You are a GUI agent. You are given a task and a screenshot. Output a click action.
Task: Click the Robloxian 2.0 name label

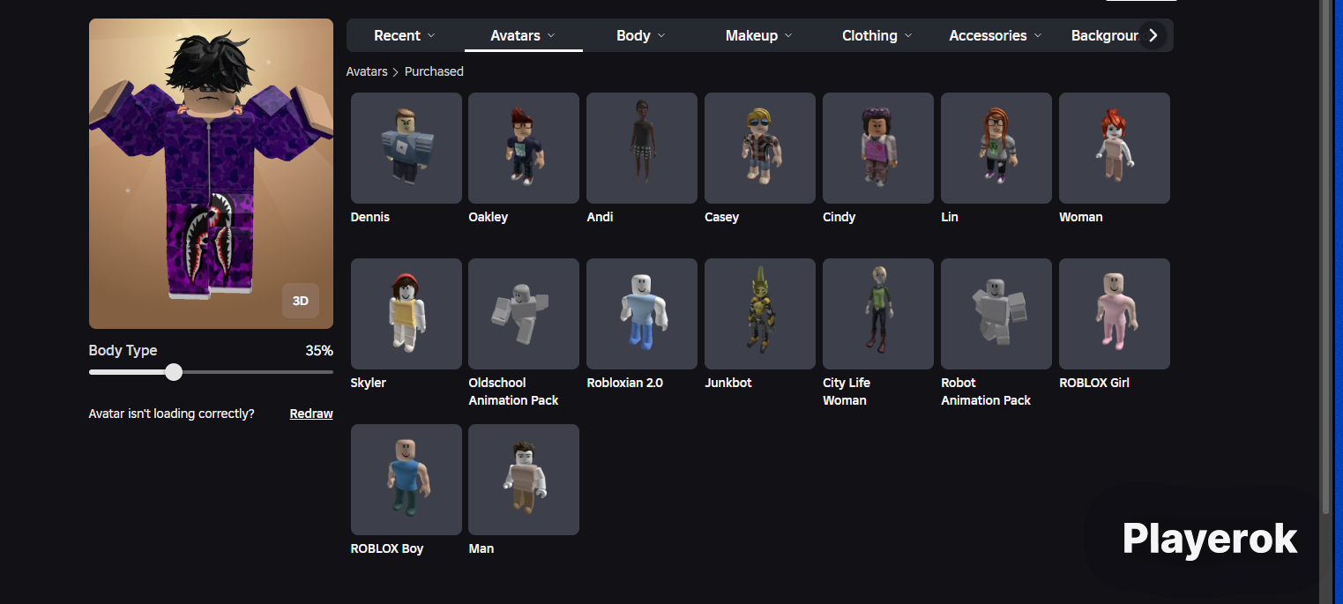coord(625,383)
